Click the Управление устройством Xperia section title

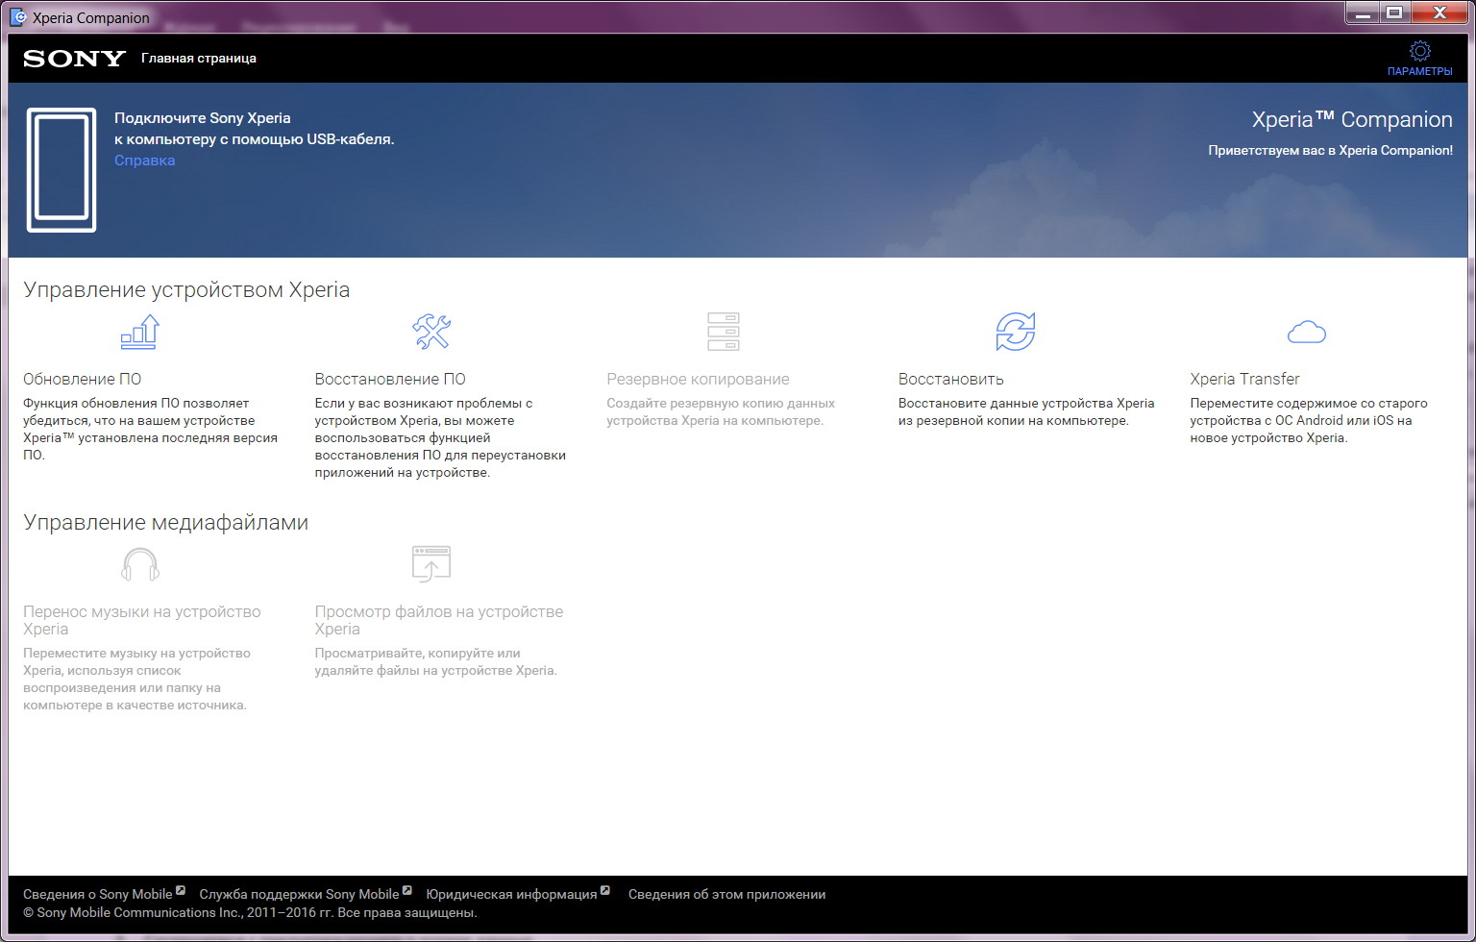pyautogui.click(x=186, y=290)
